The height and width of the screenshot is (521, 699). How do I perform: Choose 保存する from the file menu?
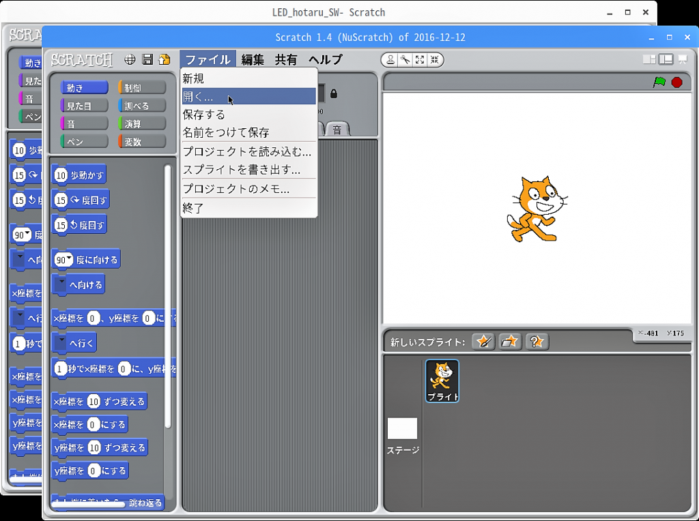coord(248,115)
